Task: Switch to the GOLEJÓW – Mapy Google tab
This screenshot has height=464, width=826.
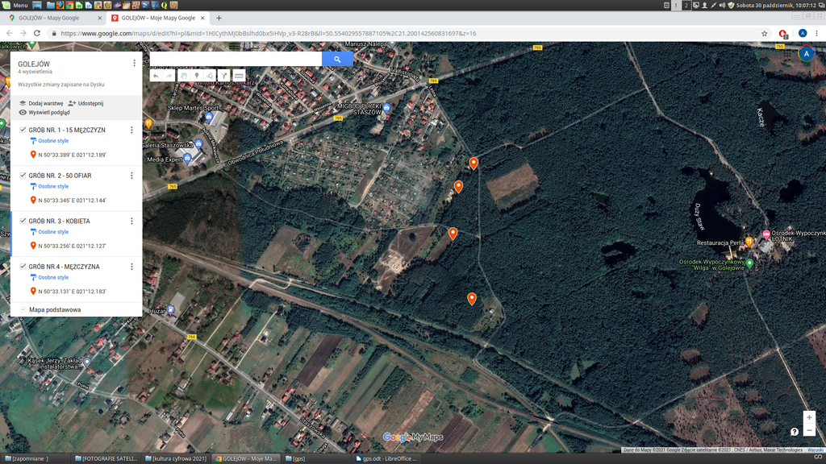Action: click(53, 18)
